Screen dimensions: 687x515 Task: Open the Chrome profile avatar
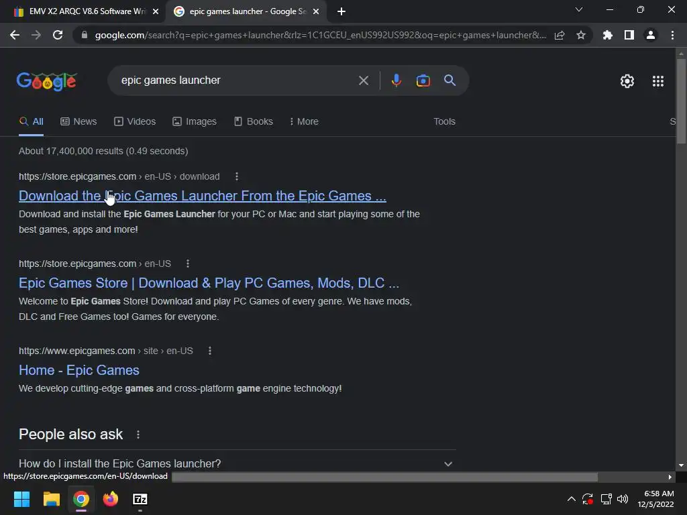(651, 35)
